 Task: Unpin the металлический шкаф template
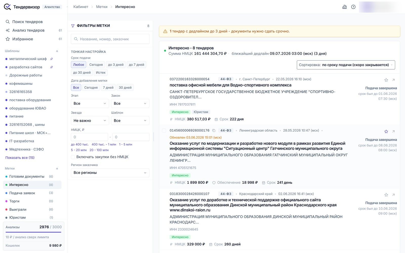(x=51, y=59)
